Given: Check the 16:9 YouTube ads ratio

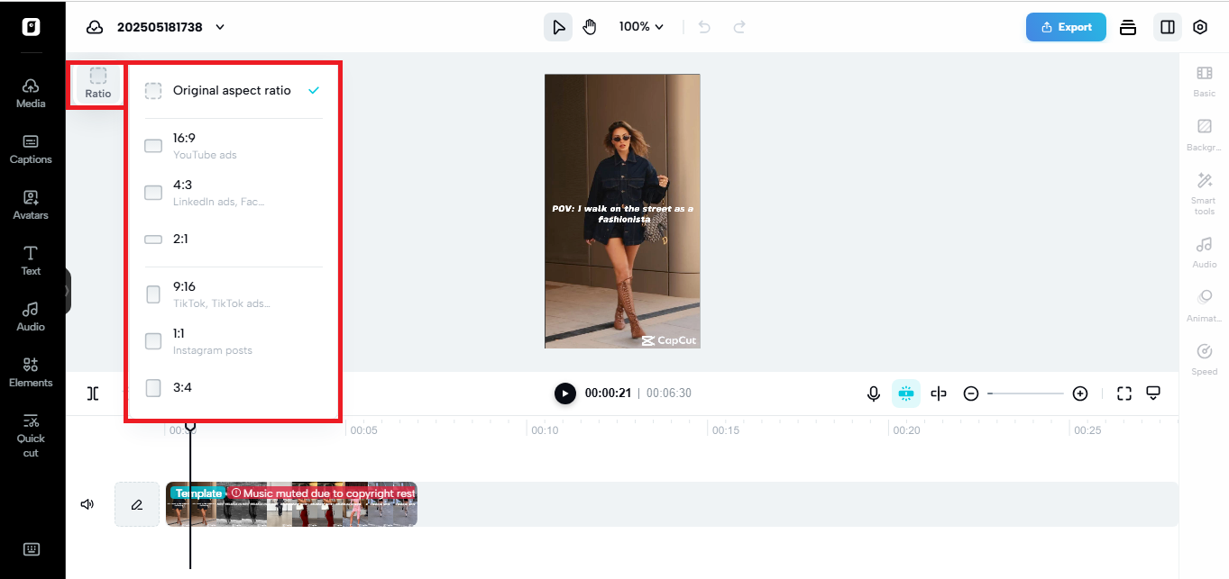Looking at the screenshot, I should tap(152, 145).
